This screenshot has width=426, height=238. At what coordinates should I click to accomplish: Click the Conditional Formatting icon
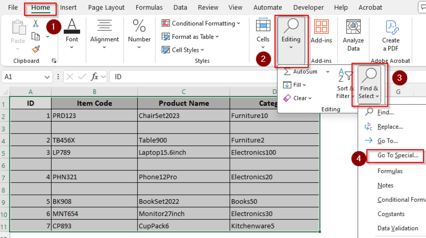(x=166, y=23)
